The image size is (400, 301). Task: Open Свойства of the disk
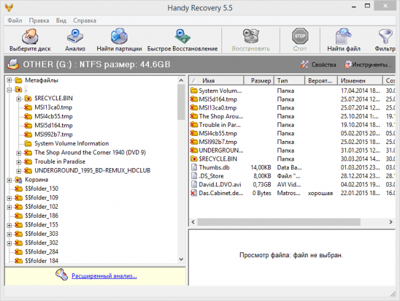click(318, 65)
